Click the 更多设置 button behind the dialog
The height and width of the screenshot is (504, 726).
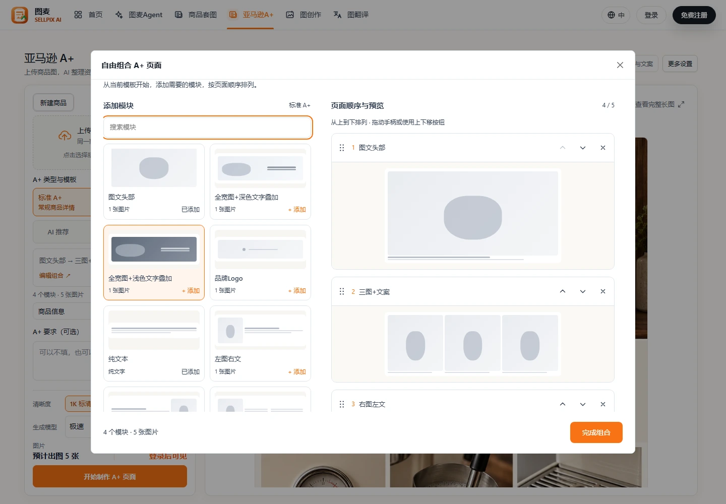point(680,64)
